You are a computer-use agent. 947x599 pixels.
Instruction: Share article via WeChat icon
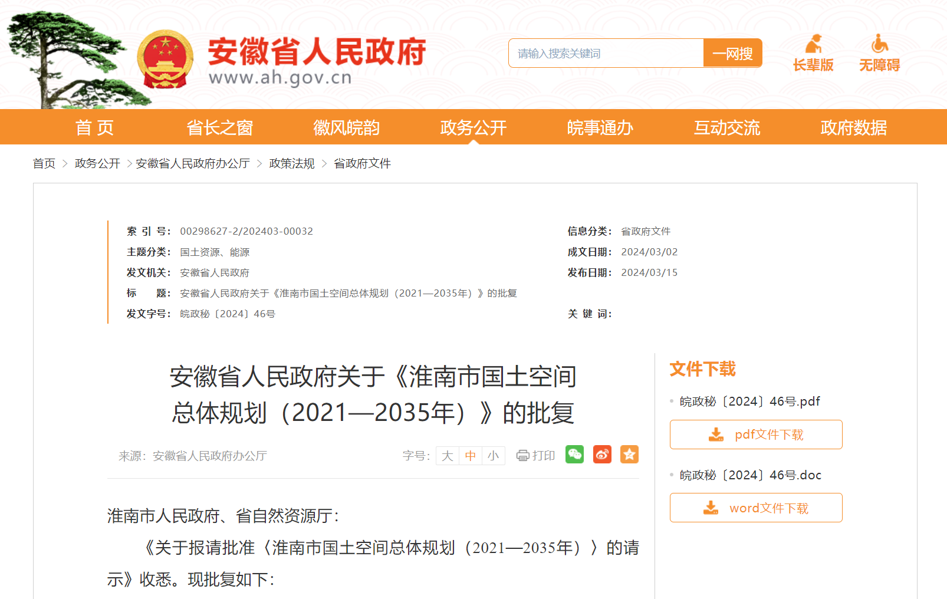(x=574, y=455)
